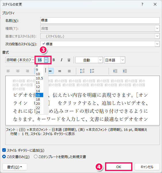Choose font size 10 from list
This screenshot has width=162, height=173.
coord(39,74)
